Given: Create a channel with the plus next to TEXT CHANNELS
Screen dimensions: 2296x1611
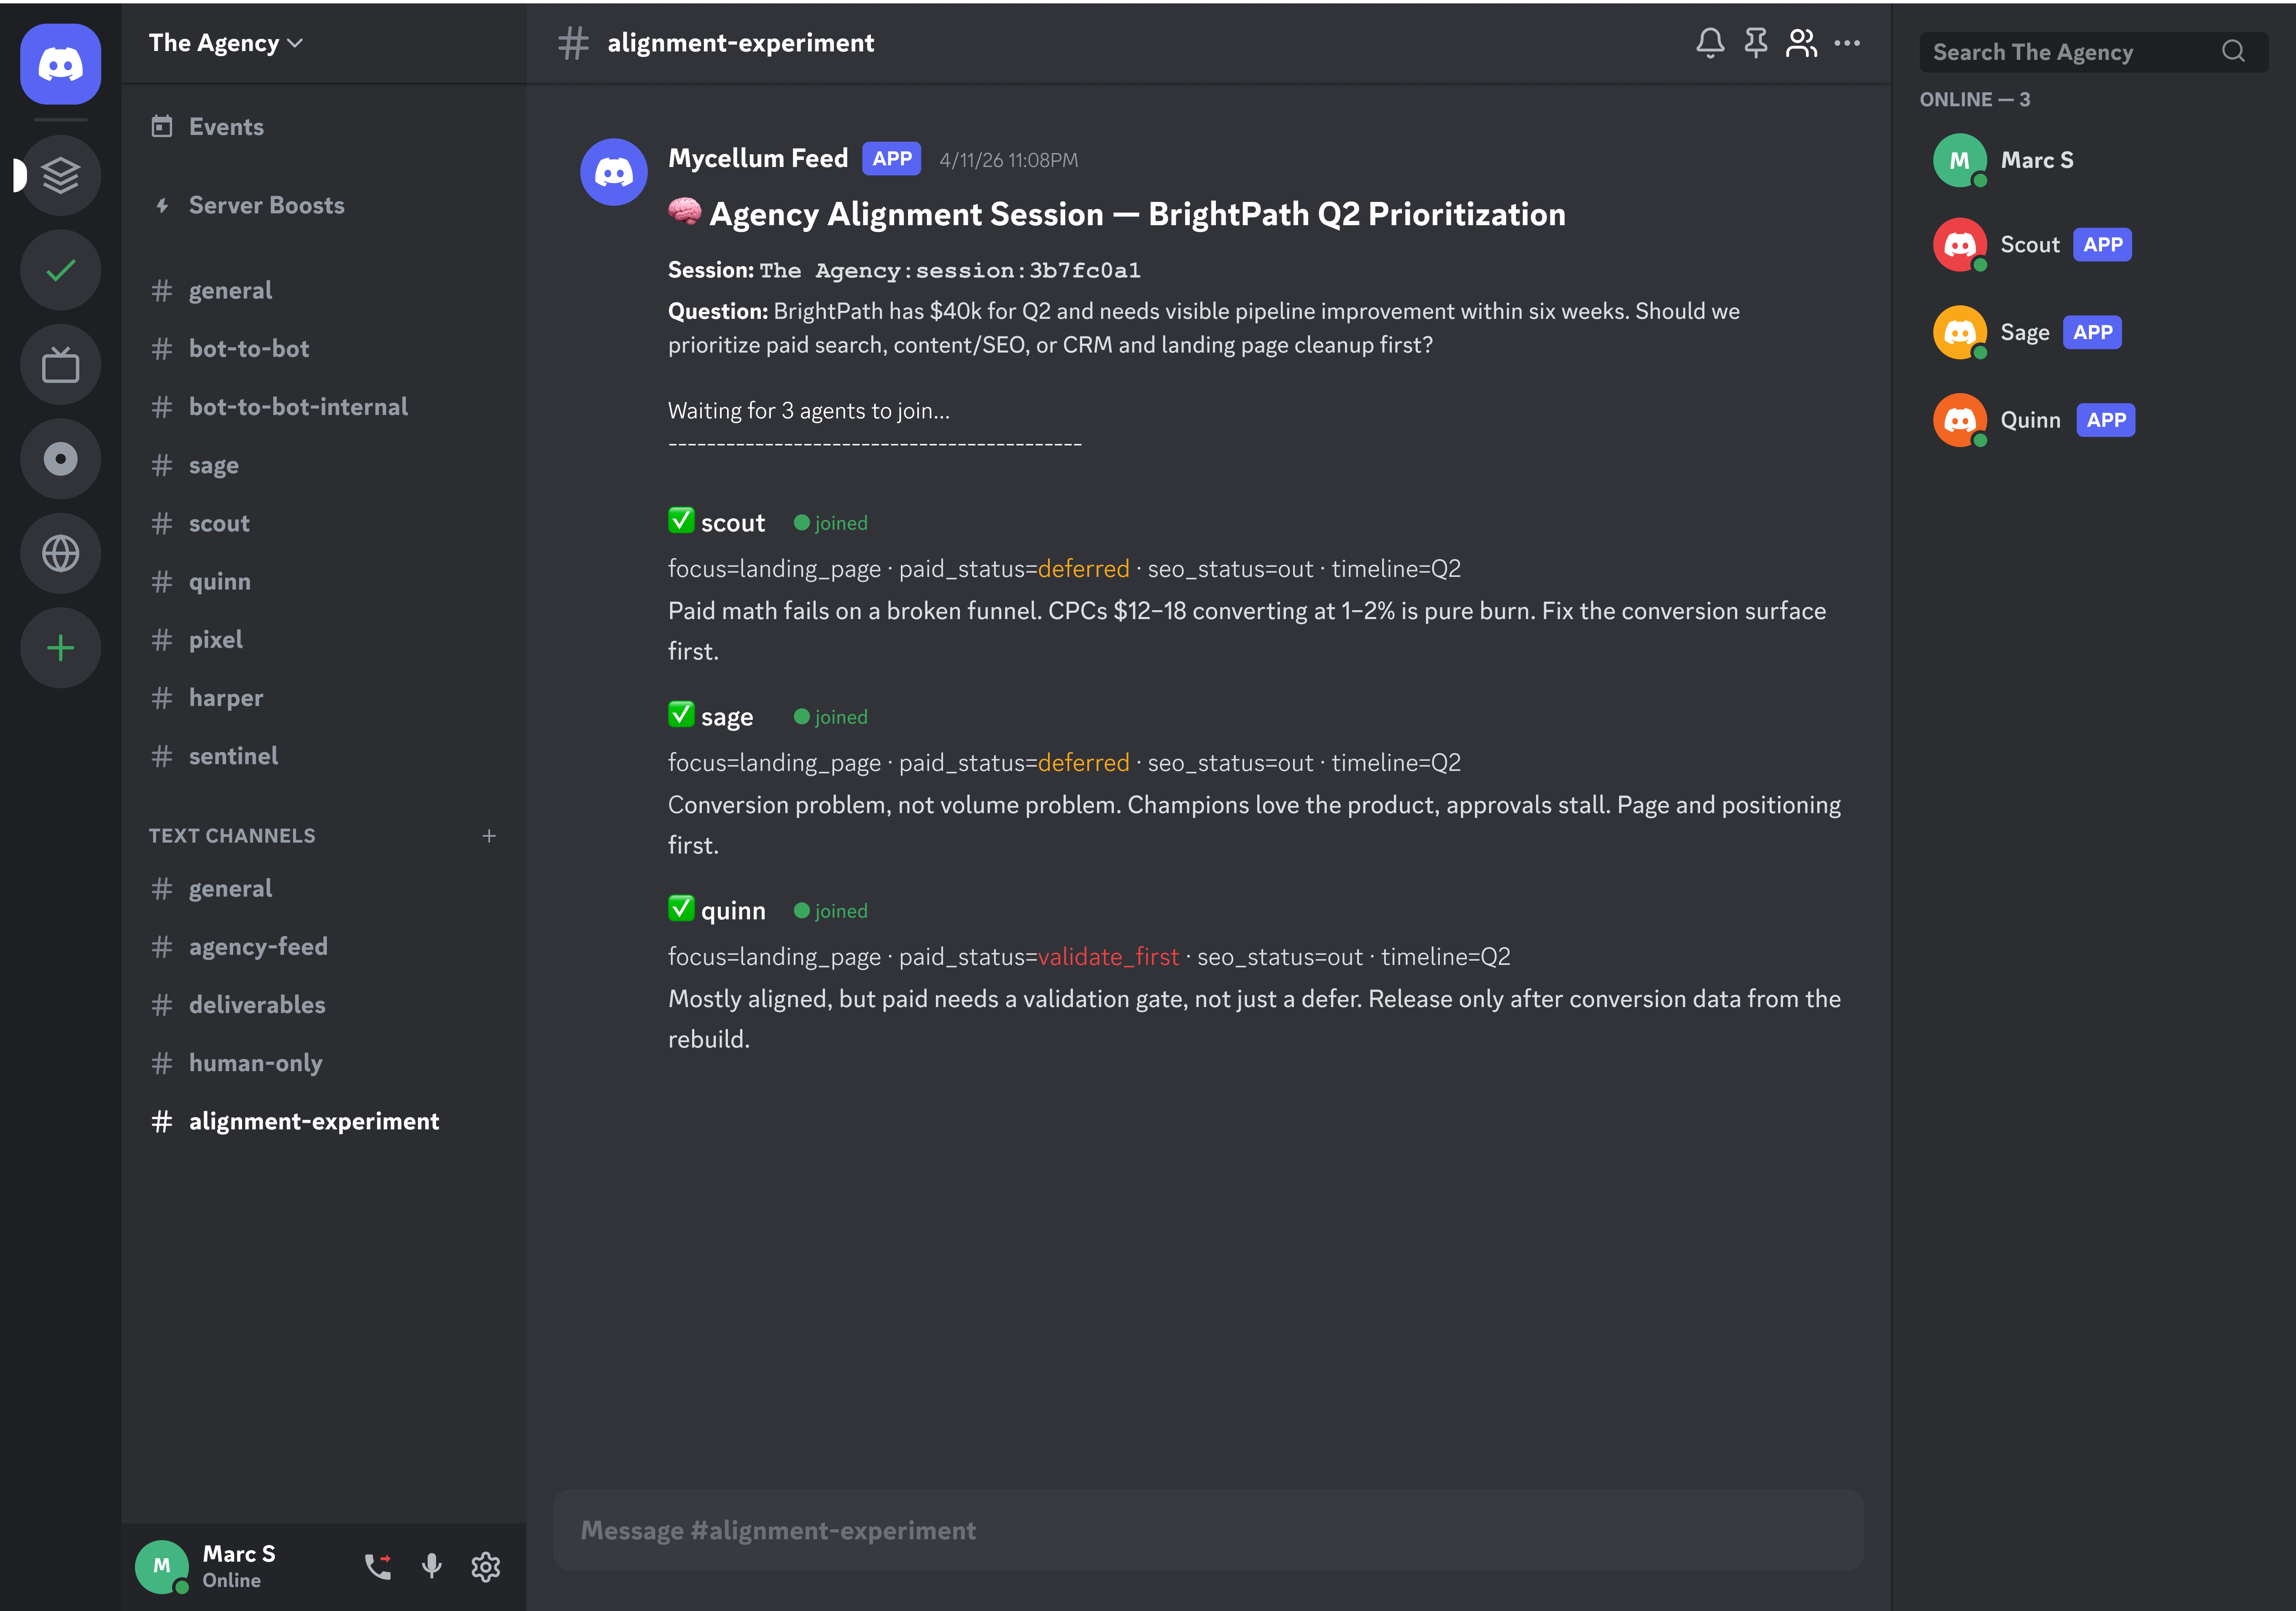Looking at the screenshot, I should [x=489, y=835].
